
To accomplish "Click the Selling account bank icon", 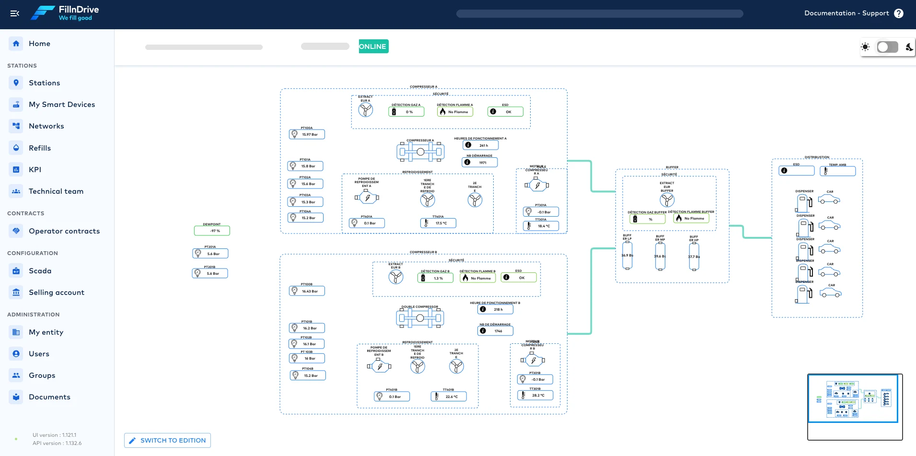I will pos(16,292).
